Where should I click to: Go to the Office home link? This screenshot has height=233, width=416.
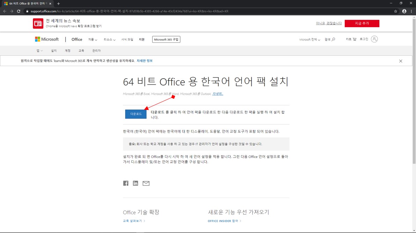[x=77, y=39]
